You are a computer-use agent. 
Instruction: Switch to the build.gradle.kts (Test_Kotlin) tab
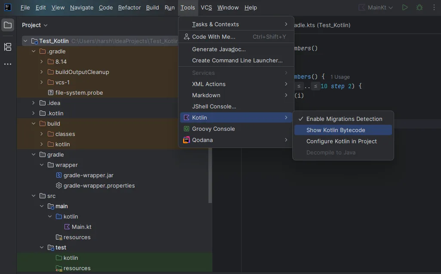click(x=322, y=25)
